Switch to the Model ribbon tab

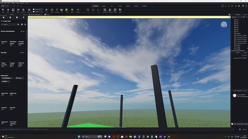click(x=128, y=6)
